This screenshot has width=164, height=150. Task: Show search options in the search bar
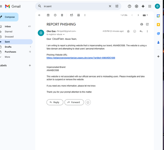pos(117,6)
